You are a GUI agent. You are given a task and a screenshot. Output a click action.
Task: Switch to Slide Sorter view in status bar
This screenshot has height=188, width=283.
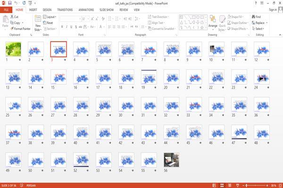click(222, 185)
